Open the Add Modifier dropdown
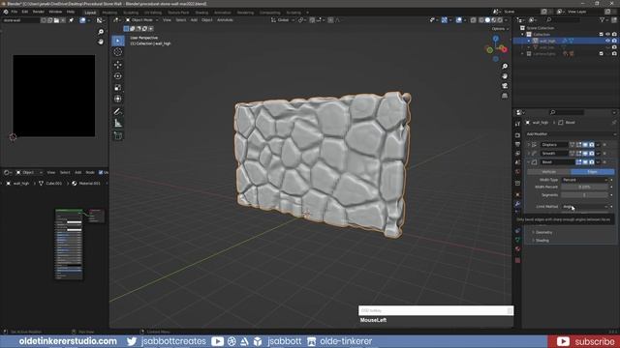Image resolution: width=620 pixels, height=348 pixels. point(571,134)
